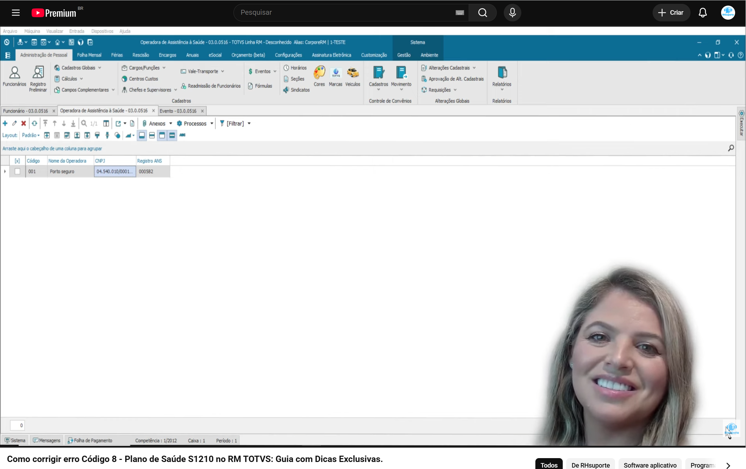The image size is (746, 469).
Task: Switch to Configurações ribbon tab
Action: [288, 55]
